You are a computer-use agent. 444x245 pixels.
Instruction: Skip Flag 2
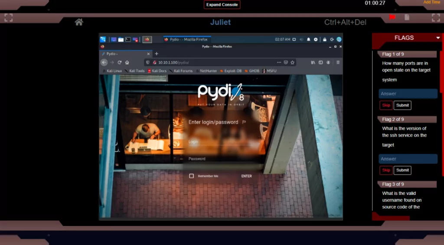click(386, 170)
